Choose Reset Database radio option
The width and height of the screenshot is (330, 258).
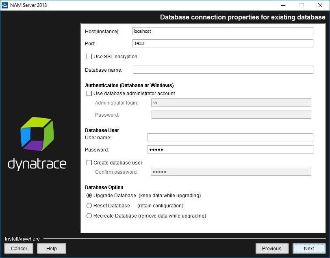[89, 206]
